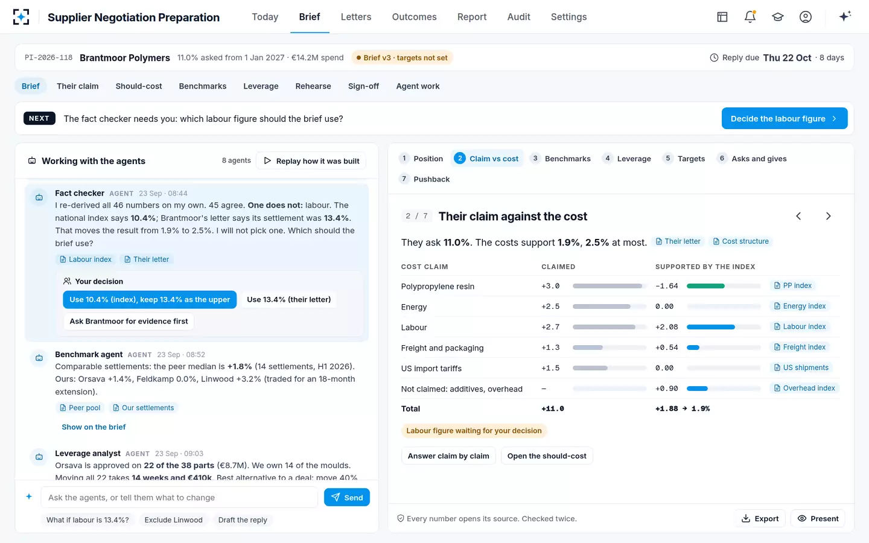
Task: Open the user account icon
Action: (x=806, y=17)
